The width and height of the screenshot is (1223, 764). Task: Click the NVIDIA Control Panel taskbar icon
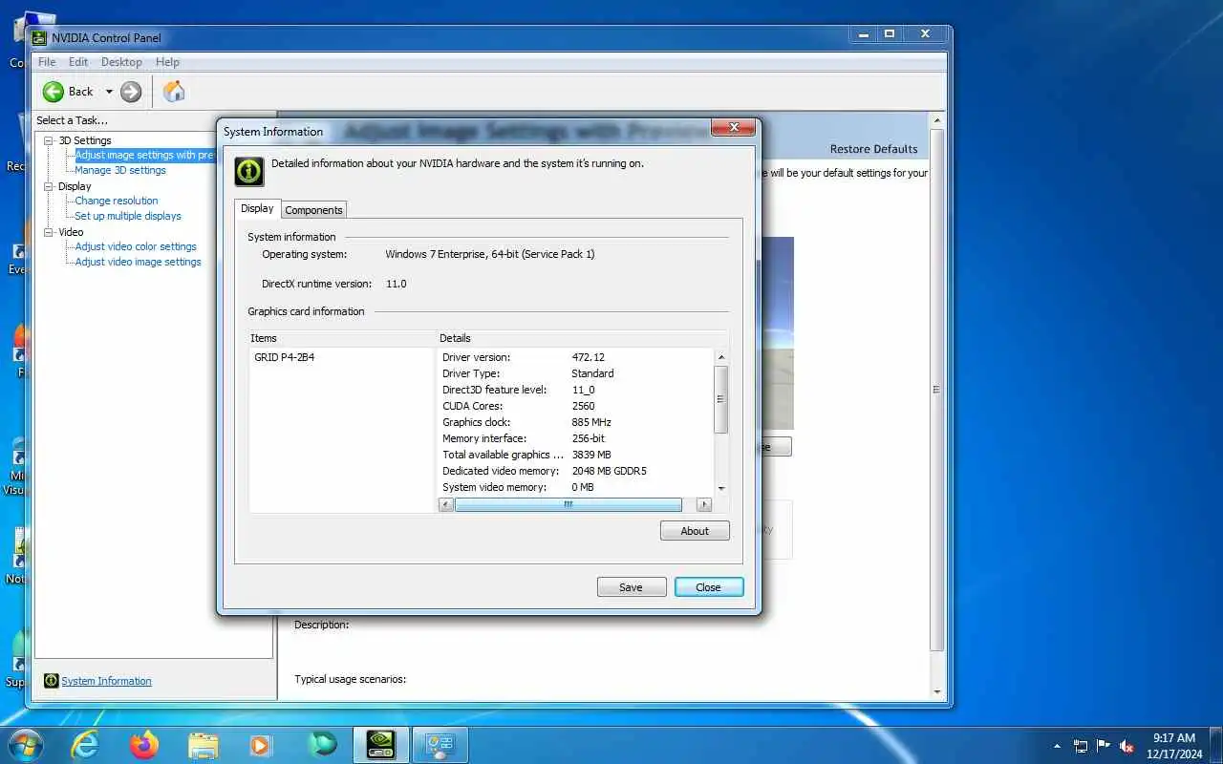pyautogui.click(x=381, y=745)
